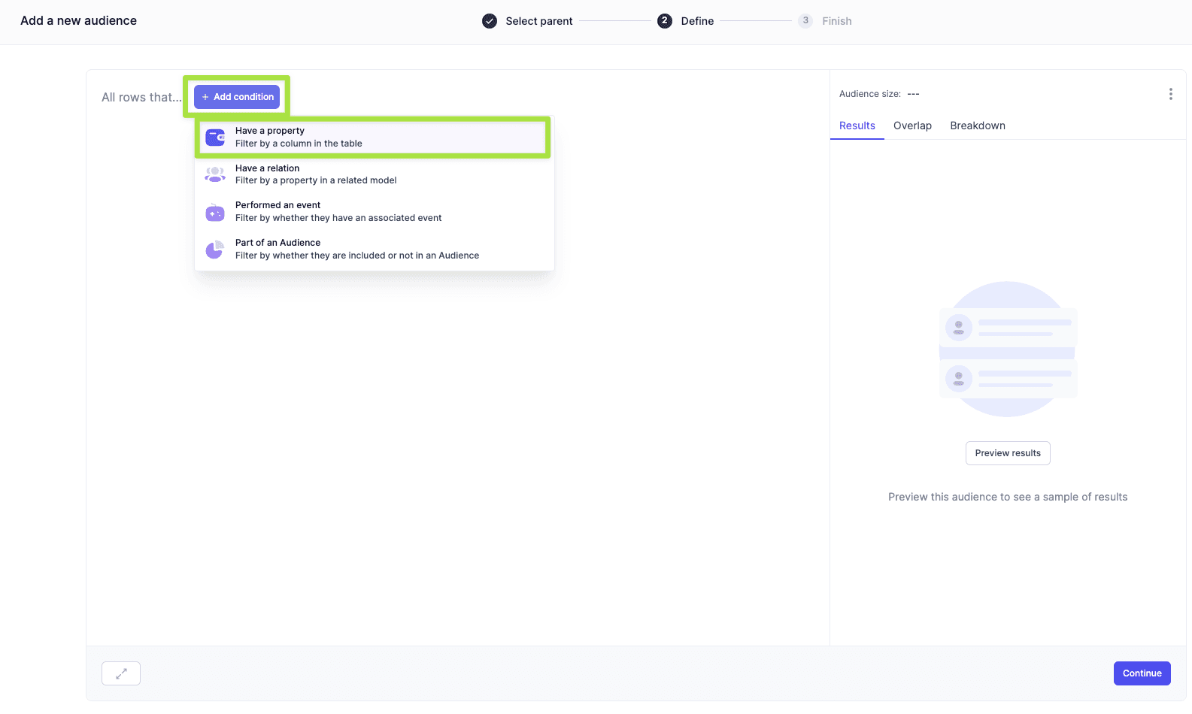Click the Preview results button
This screenshot has width=1192, height=714.
coord(1008,453)
